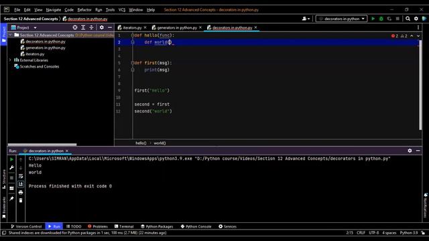Open Version Control tool window
Viewport: 429px width, 241px height.
[x=26, y=226]
